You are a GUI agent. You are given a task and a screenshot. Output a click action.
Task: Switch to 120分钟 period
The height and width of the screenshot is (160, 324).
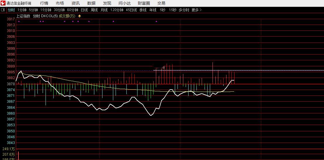tap(117, 10)
